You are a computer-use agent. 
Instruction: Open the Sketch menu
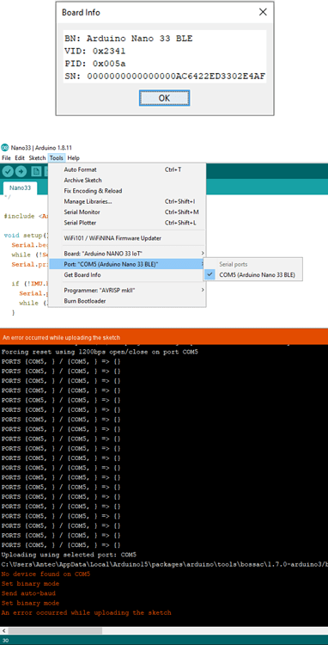pyautogui.click(x=37, y=158)
